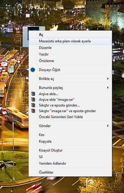Open the Birlikte aç menu entry
124x193 pixels.
[70, 79]
